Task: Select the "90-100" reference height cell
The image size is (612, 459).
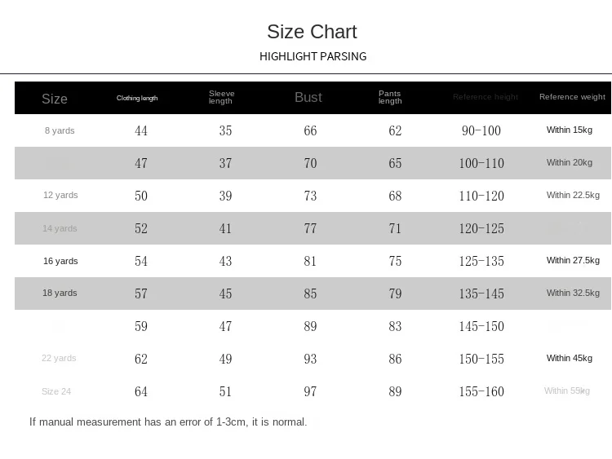Action: (481, 130)
